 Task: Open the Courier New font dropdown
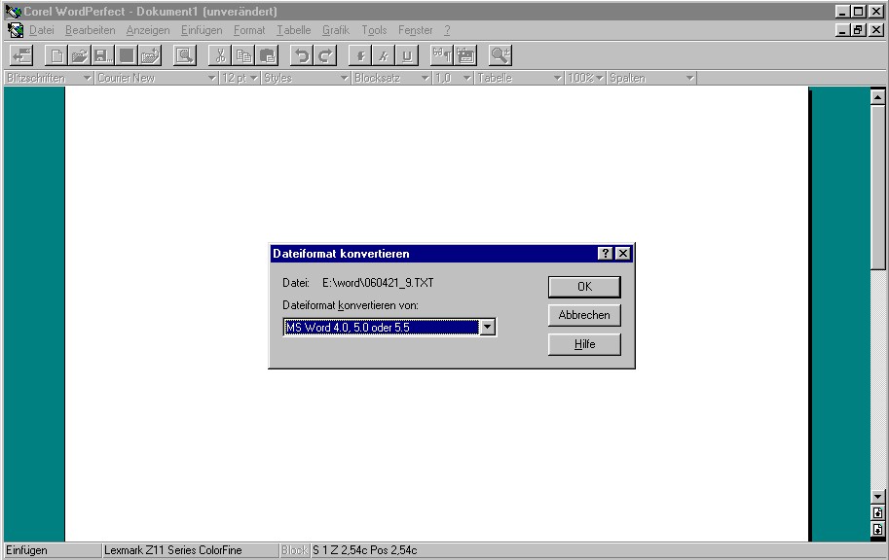click(x=211, y=78)
